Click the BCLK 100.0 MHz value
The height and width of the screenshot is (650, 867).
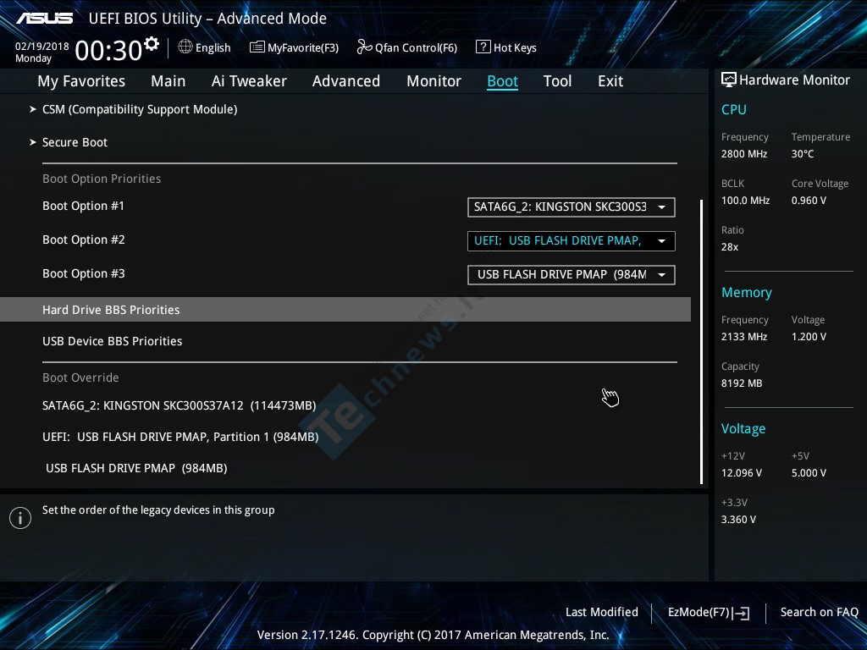745,200
